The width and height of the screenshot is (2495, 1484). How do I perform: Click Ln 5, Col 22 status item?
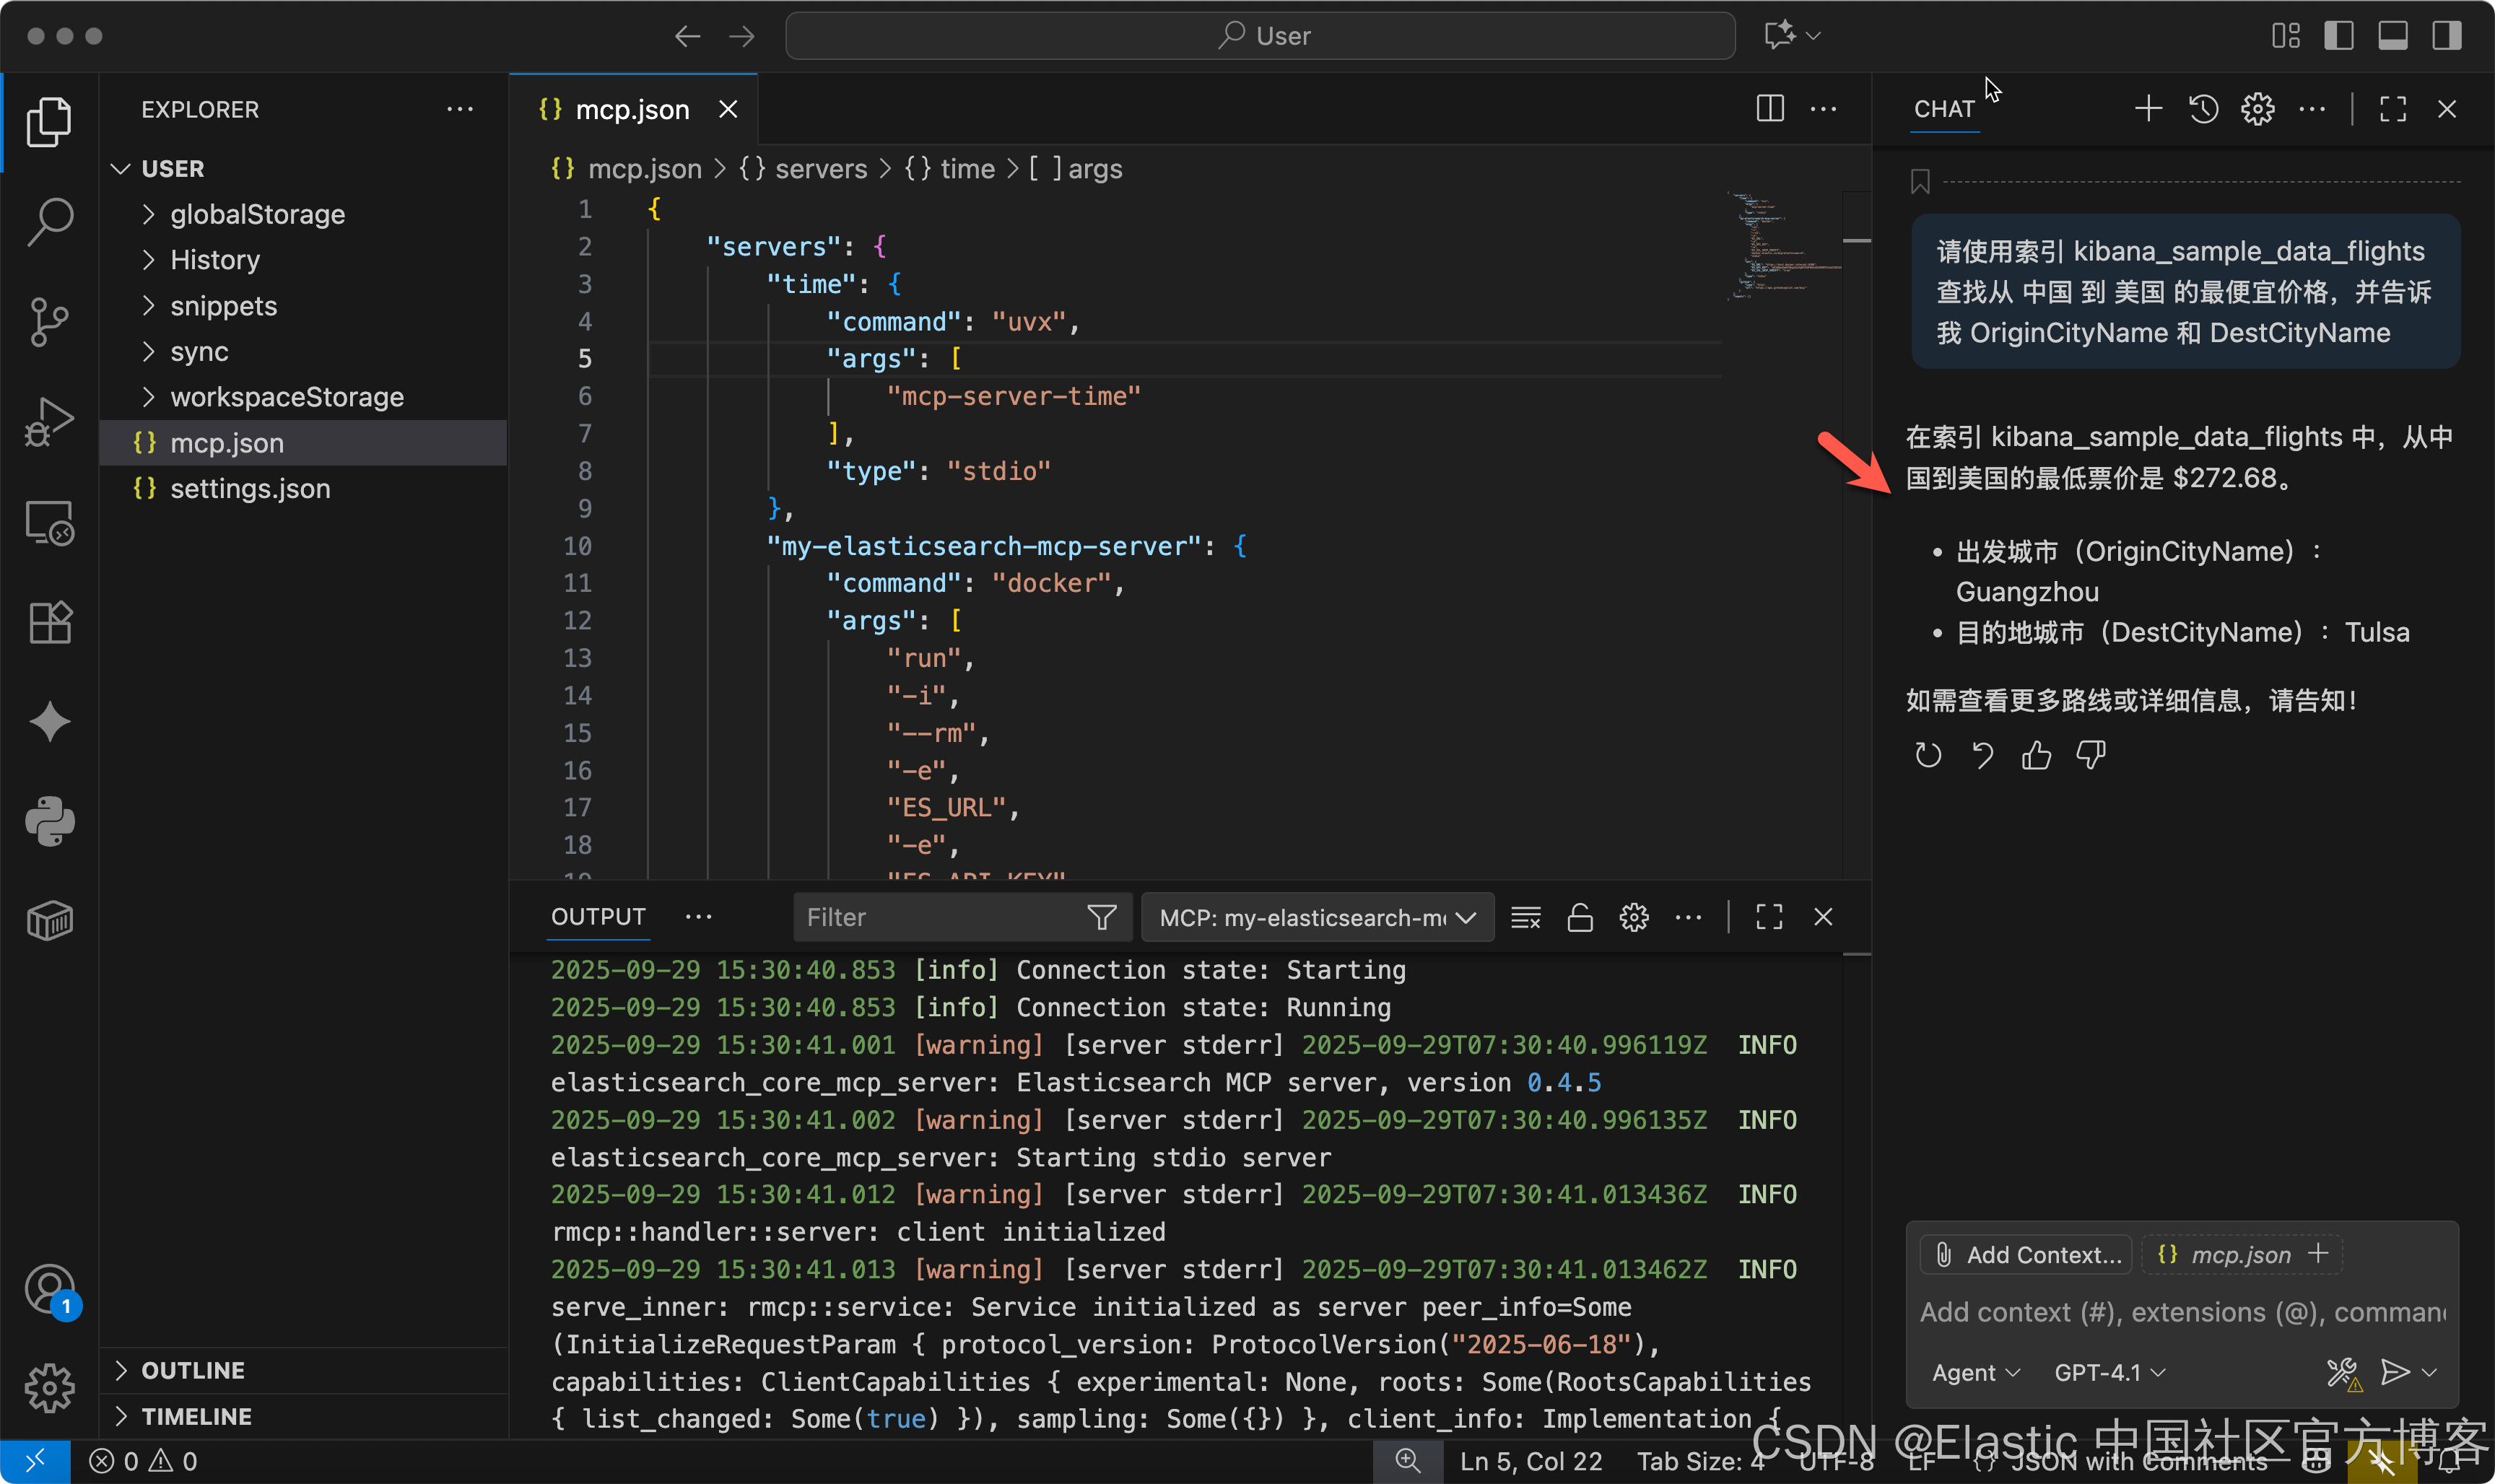(1531, 1461)
